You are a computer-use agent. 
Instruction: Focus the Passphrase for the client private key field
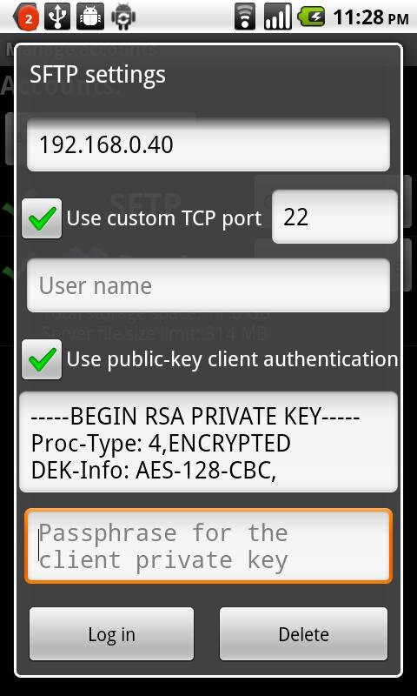click(208, 546)
